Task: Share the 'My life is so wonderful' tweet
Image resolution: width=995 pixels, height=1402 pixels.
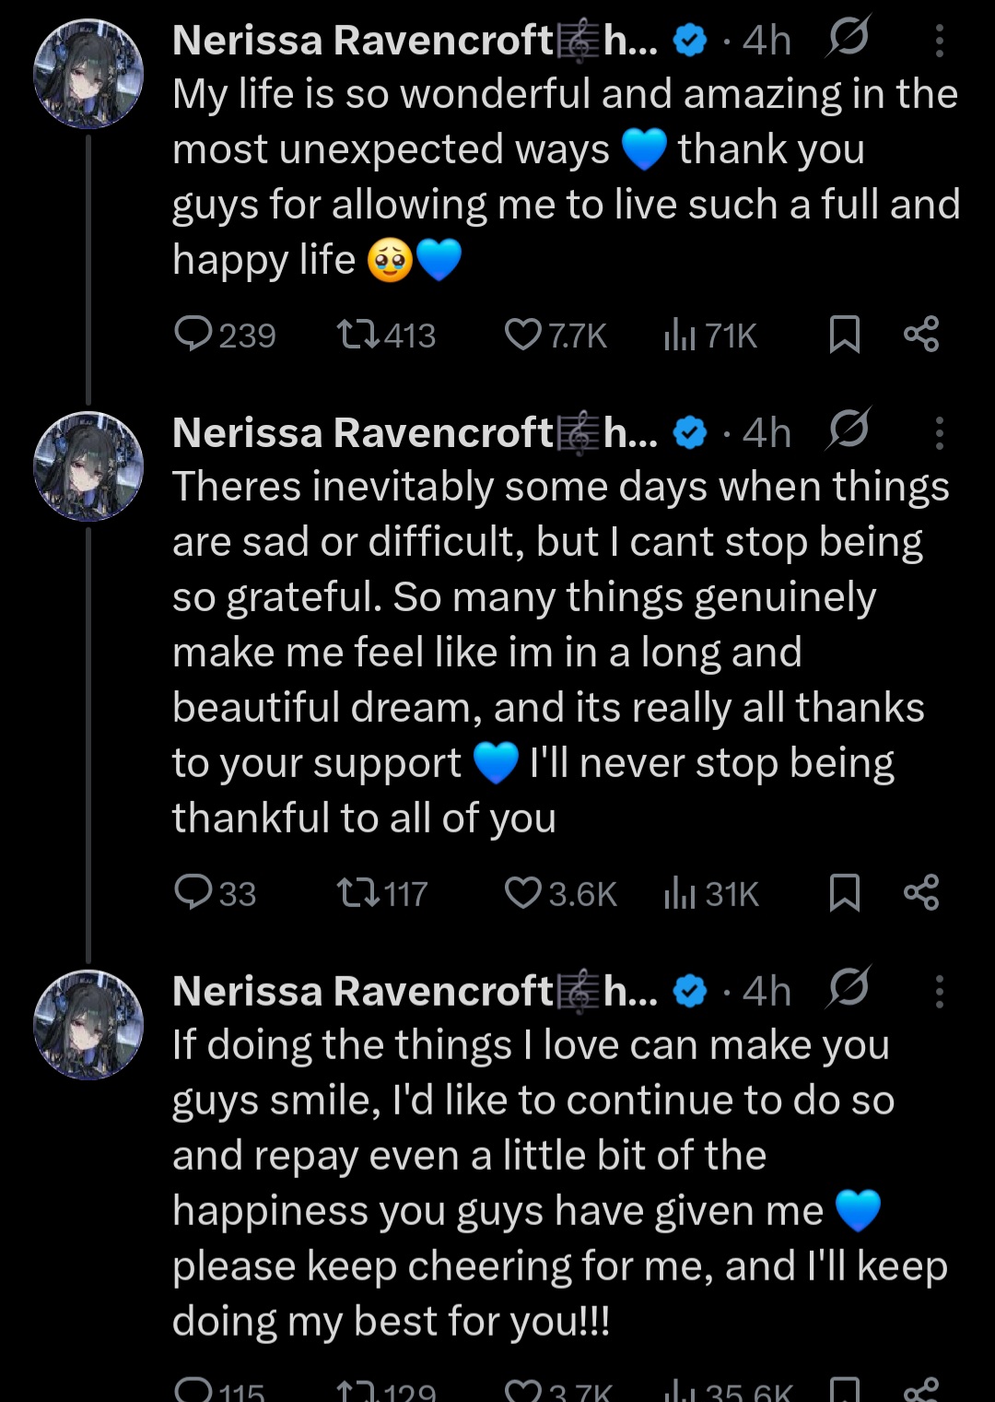Action: (921, 334)
